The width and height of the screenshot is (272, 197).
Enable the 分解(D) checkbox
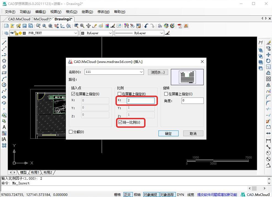[71, 132]
